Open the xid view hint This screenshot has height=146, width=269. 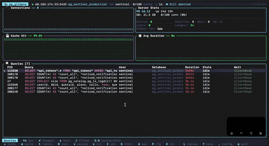coord(97,144)
